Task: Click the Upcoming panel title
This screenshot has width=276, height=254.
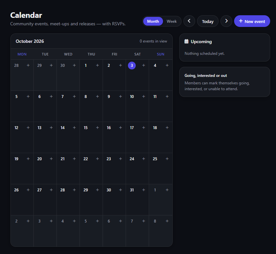Action: coord(201,42)
